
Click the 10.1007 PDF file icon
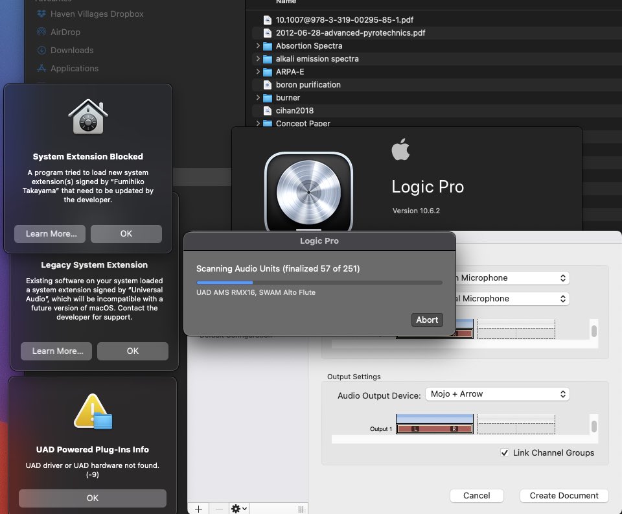[x=268, y=20]
